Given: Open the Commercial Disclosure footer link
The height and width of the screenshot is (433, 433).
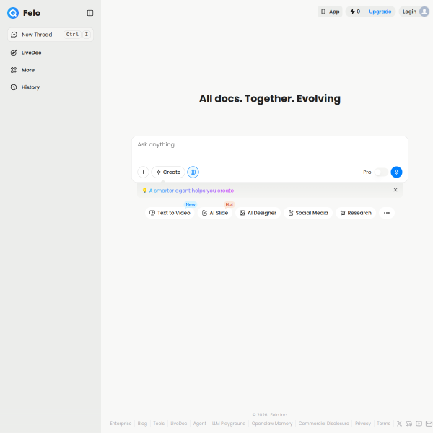Looking at the screenshot, I should tap(323, 424).
